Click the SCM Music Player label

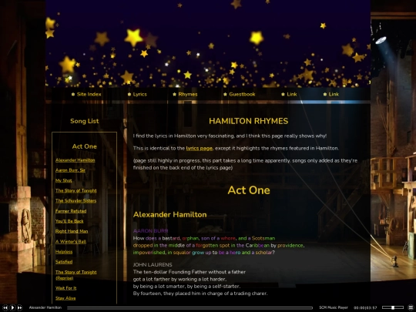point(334,307)
